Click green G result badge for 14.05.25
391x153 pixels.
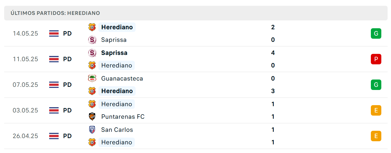(376, 33)
